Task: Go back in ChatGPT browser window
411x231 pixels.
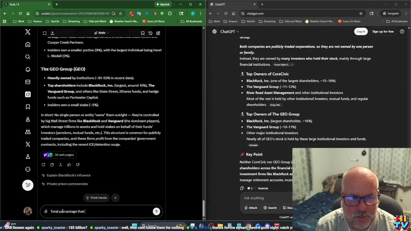Action: tap(210, 13)
